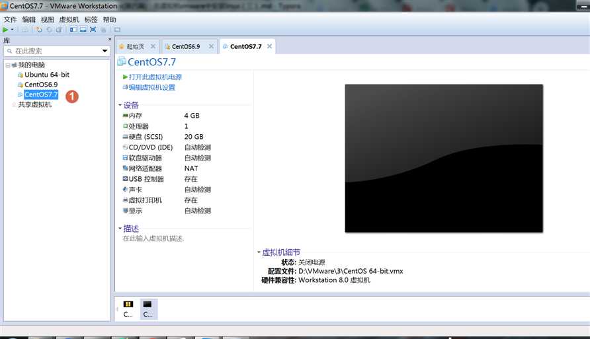
Task: Click the last toolbar icon after Unity
Action: (117, 29)
